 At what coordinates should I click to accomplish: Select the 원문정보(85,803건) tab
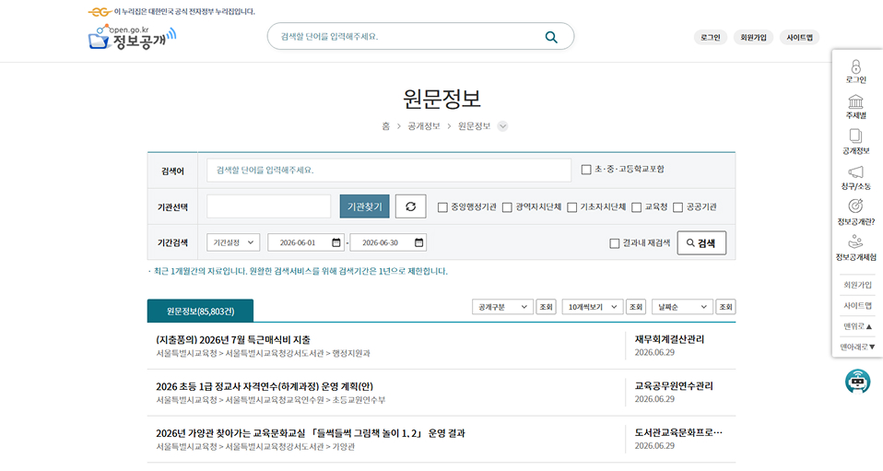tap(201, 311)
